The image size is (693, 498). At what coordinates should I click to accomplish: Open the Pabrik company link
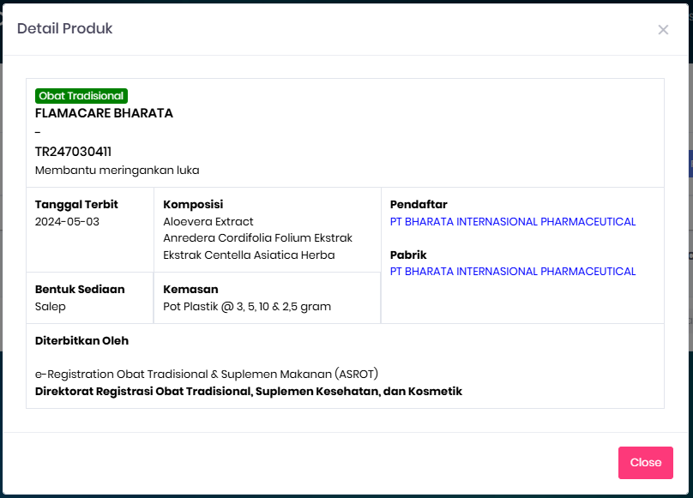click(512, 272)
